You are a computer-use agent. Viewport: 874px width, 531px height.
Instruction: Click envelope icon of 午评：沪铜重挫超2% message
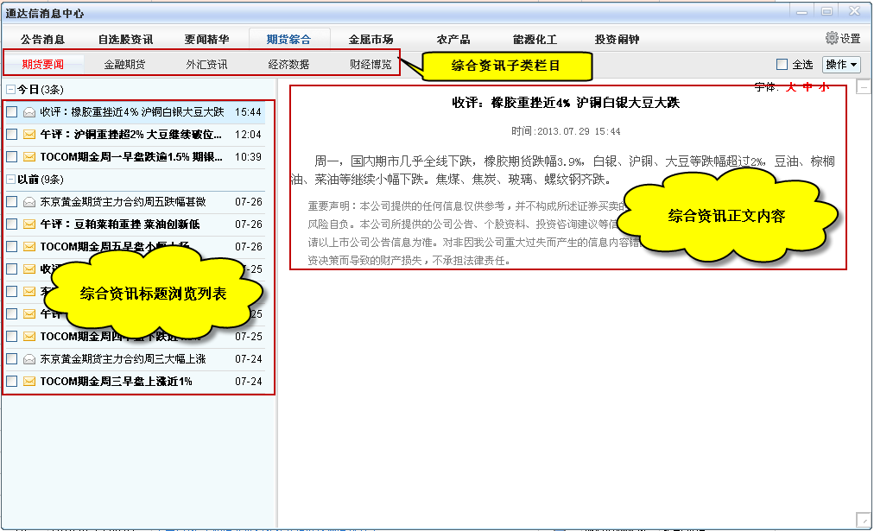click(x=29, y=135)
